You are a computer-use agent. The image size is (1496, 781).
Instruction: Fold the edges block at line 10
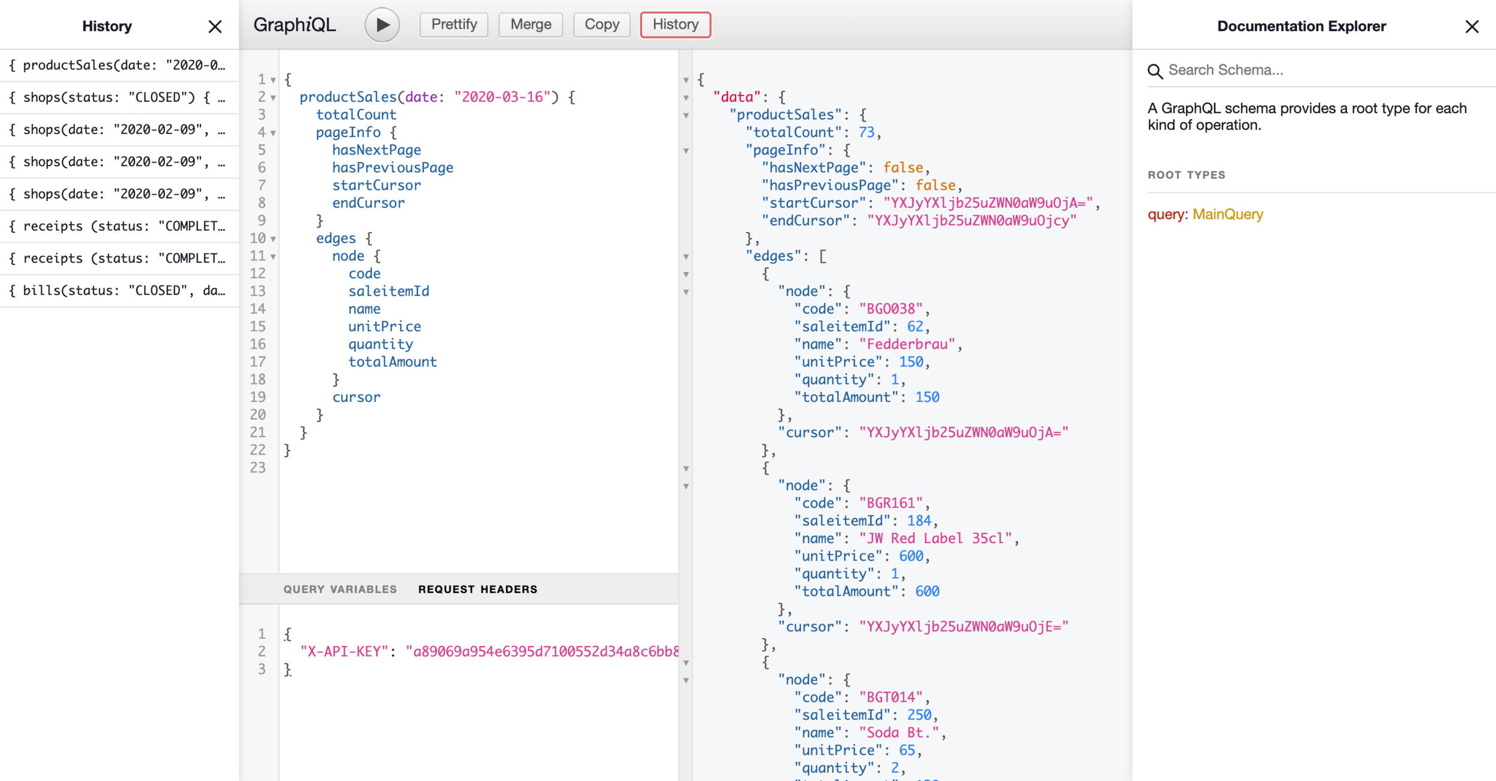(x=273, y=239)
